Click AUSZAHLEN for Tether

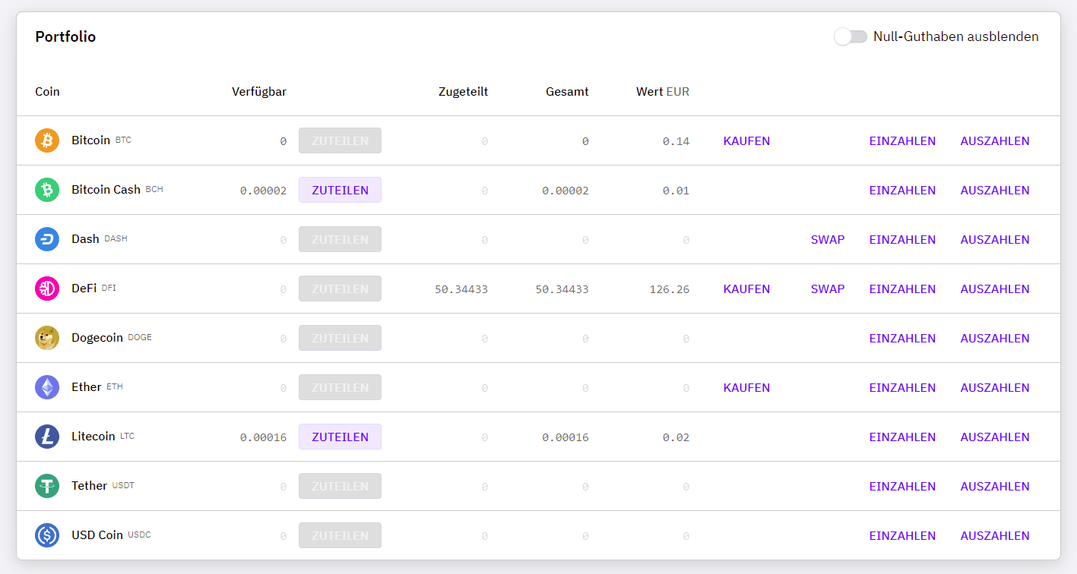(995, 487)
